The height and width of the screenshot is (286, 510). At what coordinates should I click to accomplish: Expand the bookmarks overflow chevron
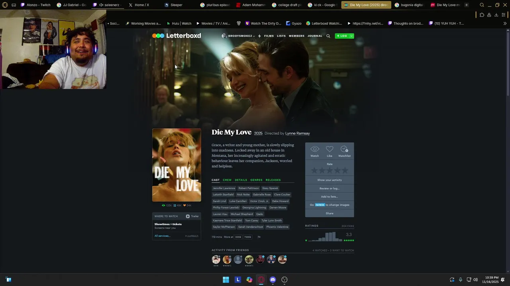coord(505,23)
